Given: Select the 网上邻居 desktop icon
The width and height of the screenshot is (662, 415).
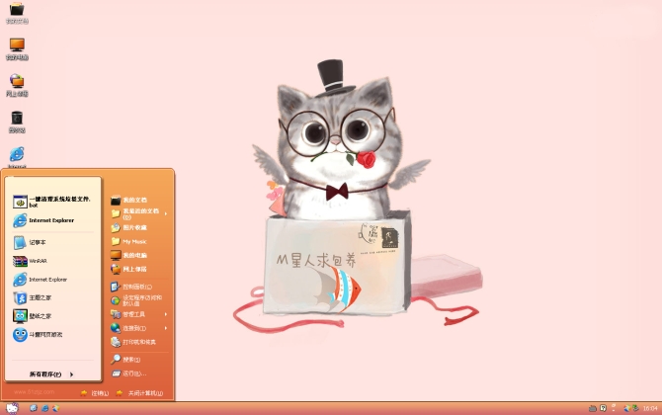Looking at the screenshot, I should [x=17, y=85].
